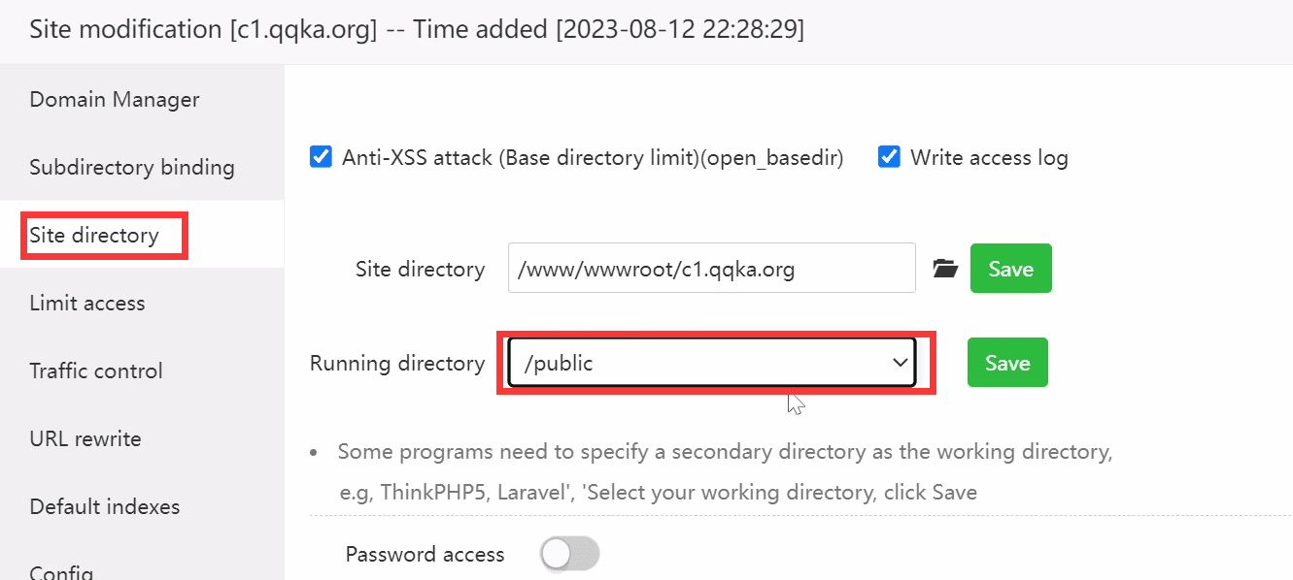Click the Write access log label

click(989, 158)
